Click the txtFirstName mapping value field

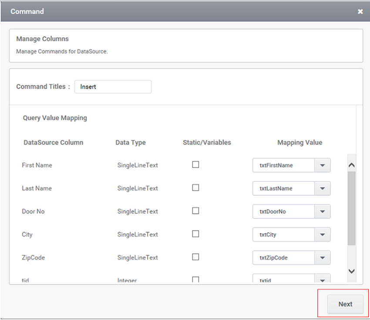[x=283, y=165]
